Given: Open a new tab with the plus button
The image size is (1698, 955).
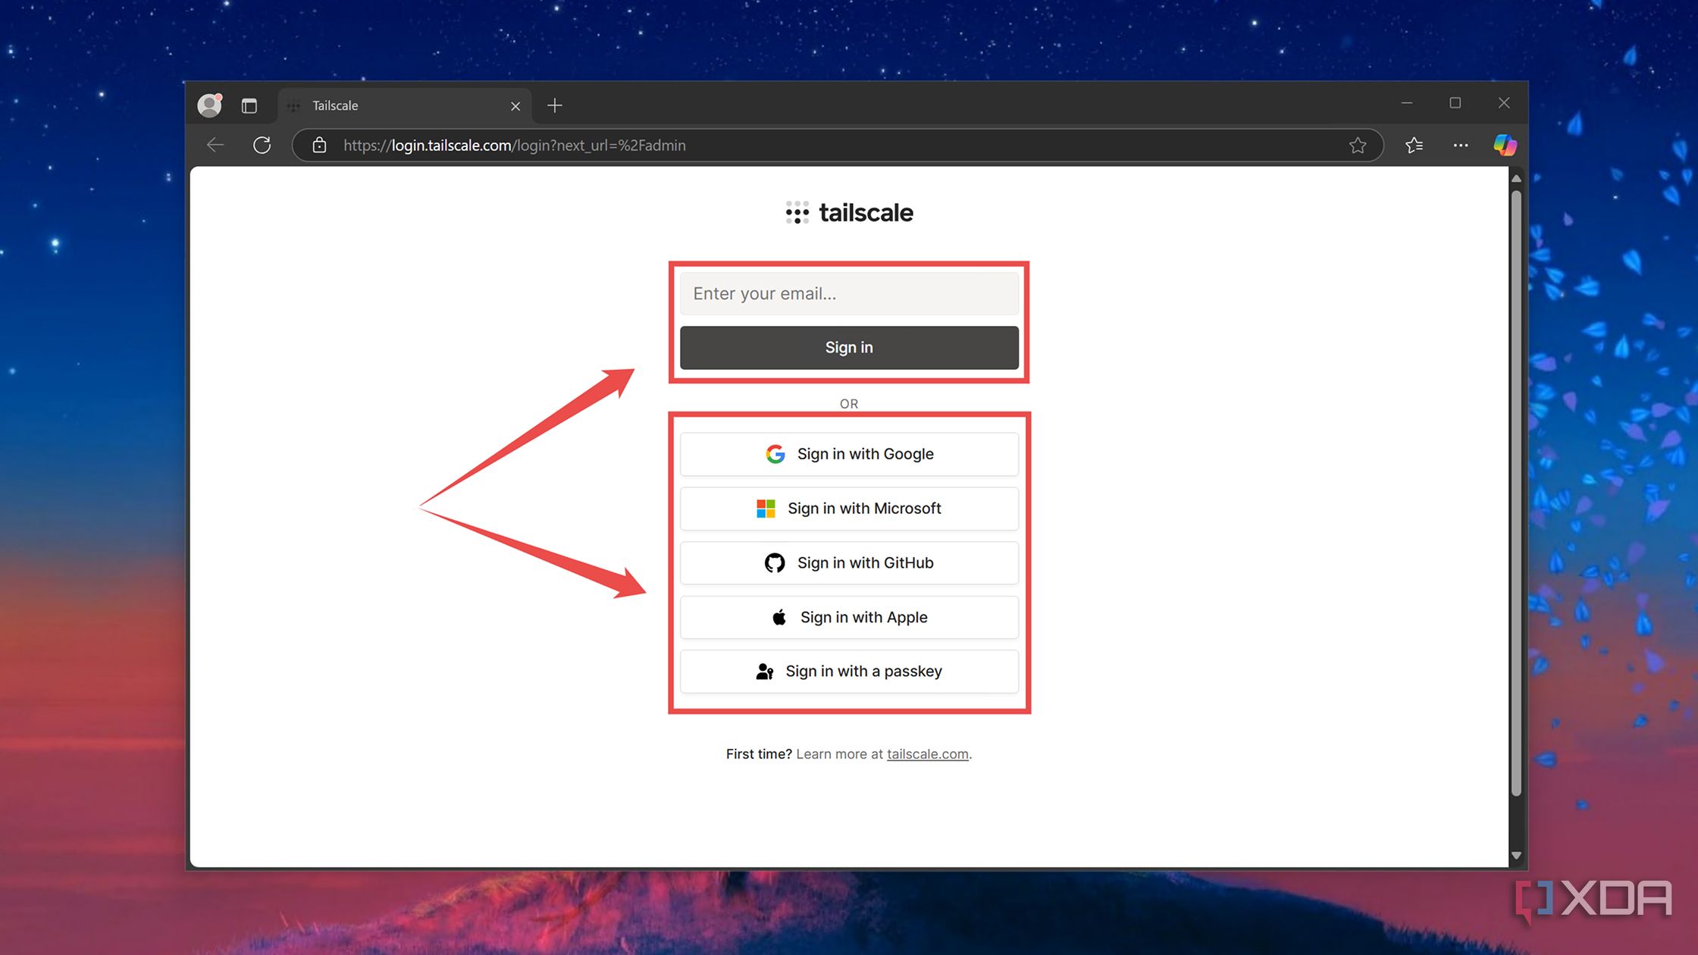Looking at the screenshot, I should (555, 105).
